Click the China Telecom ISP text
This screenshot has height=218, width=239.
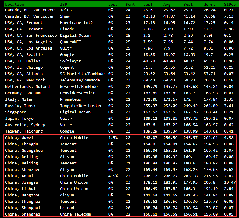[x=75, y=214]
